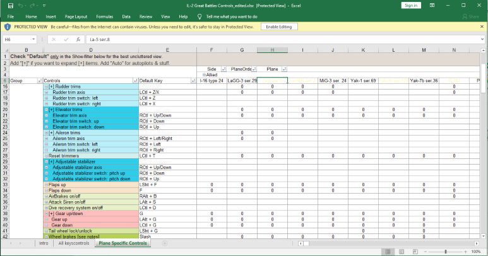Select the Plane Specific Controls sheet tab
This screenshot has height=256, width=488.
click(122, 243)
